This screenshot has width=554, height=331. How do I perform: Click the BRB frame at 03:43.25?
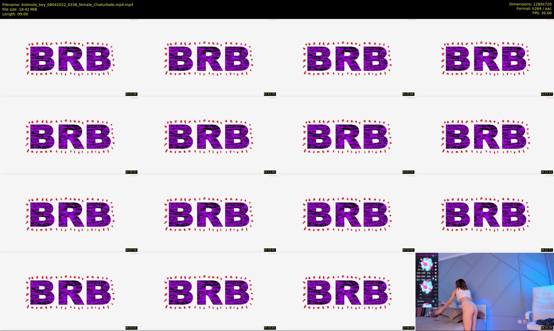(x=346, y=136)
